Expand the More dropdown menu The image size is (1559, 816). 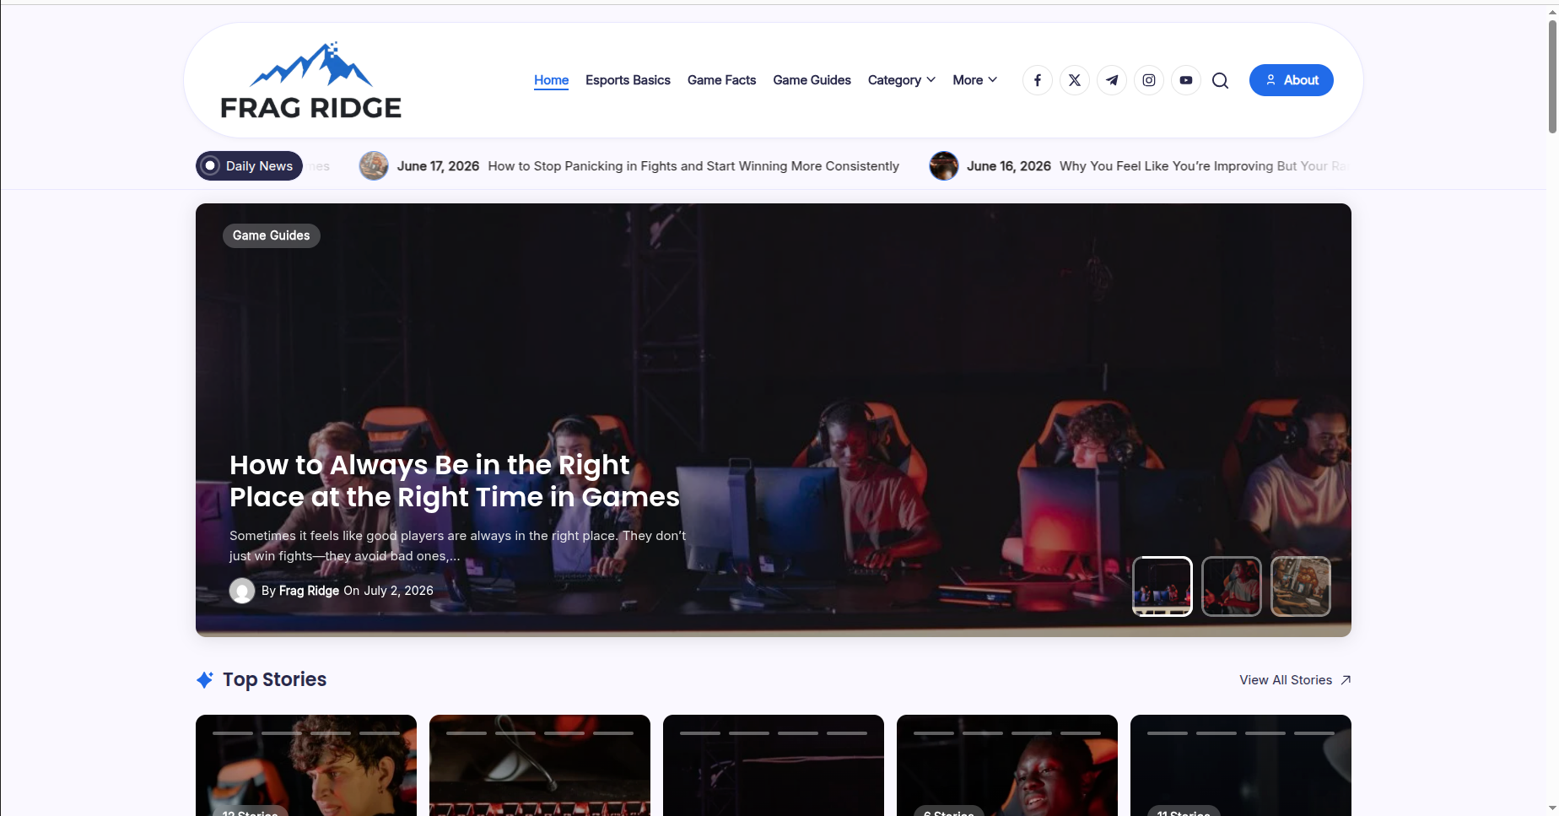click(974, 80)
